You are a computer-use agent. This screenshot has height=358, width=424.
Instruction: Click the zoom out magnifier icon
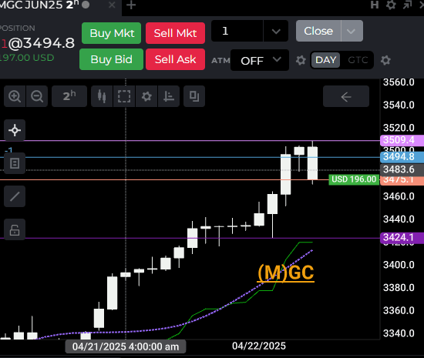[37, 96]
